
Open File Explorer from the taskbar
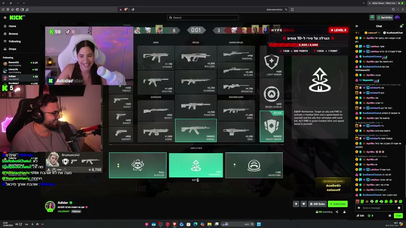(209, 225)
